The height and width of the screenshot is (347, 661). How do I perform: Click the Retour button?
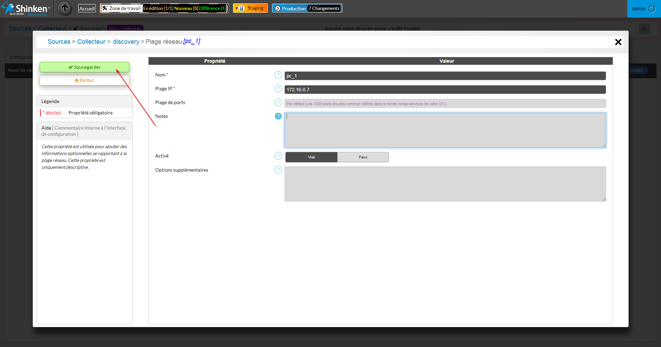[x=84, y=80]
